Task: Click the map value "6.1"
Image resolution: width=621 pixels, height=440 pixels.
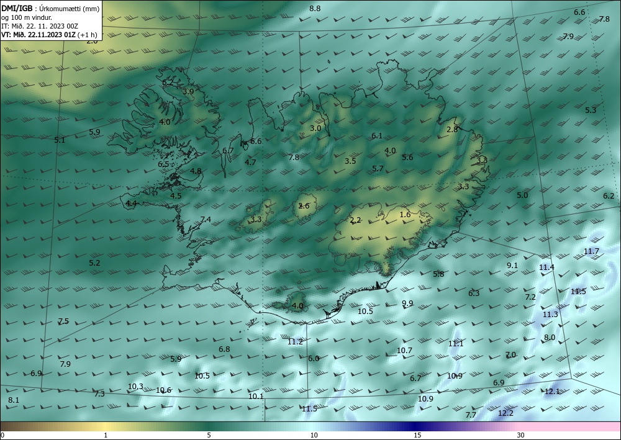Action: (x=377, y=136)
